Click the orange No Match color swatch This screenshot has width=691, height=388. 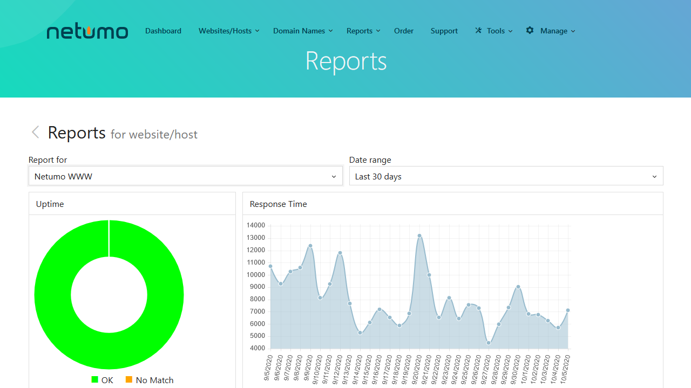tap(129, 380)
